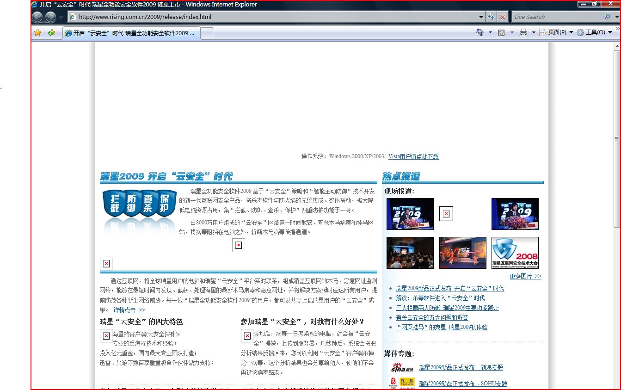Screen dimensions: 621x390
Task: Open 三大拦截两大防御 瑞星2009主要功能简介 link
Action: point(447,308)
